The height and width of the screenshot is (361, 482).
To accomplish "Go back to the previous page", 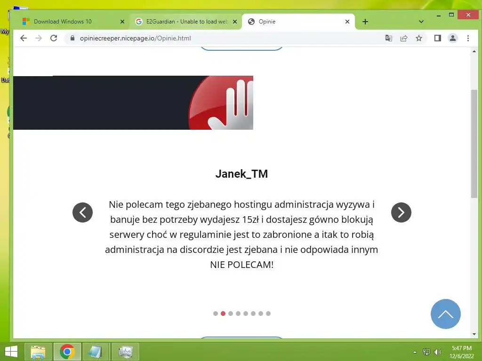I will point(24,38).
